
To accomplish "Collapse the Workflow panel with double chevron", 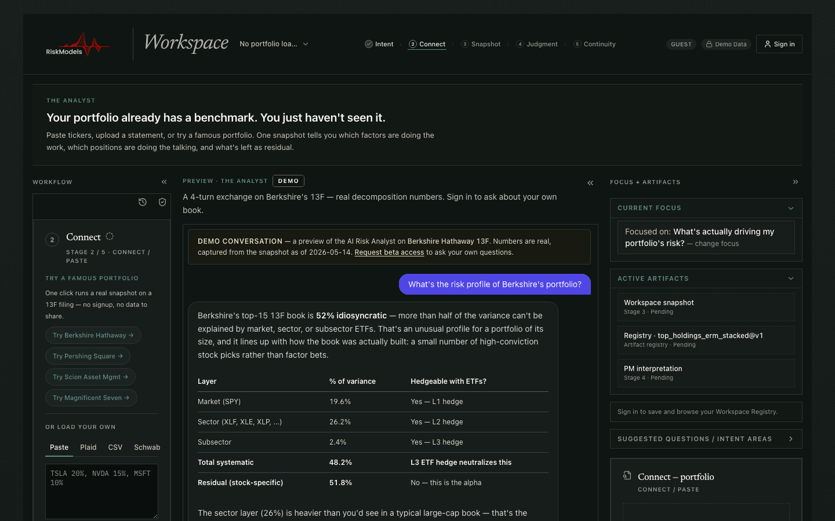I will click(x=164, y=182).
